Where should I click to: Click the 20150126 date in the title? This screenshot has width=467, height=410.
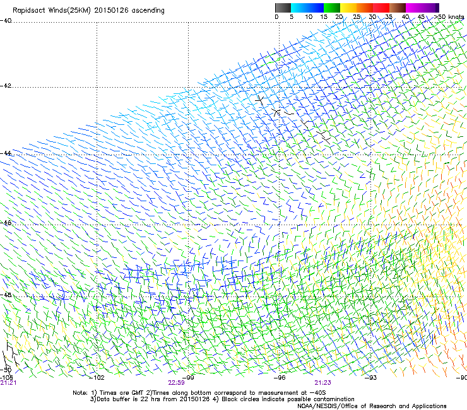(112, 10)
